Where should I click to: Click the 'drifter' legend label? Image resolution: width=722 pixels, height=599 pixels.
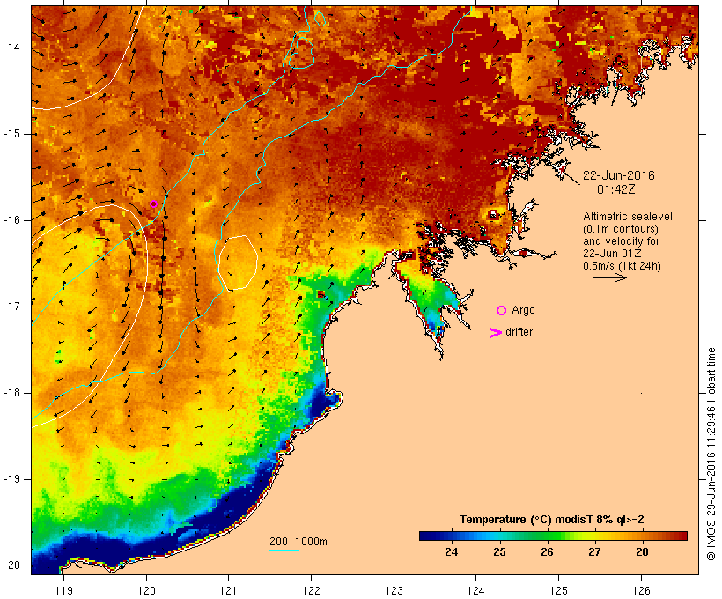pos(519,332)
